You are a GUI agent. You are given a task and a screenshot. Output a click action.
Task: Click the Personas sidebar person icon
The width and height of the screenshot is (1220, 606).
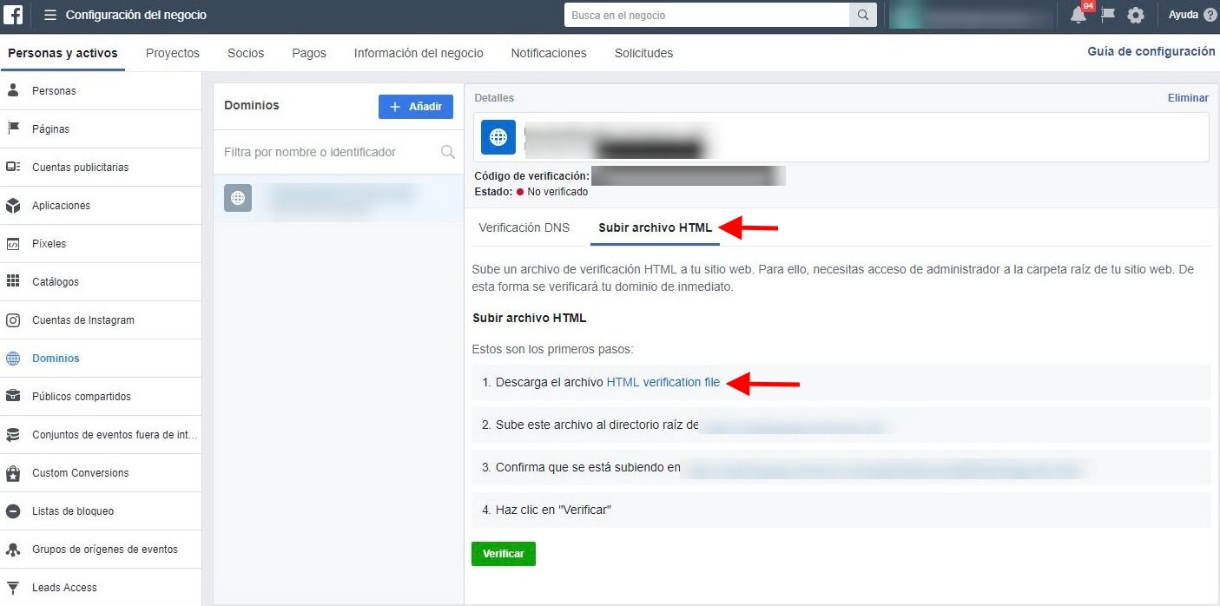[13, 90]
